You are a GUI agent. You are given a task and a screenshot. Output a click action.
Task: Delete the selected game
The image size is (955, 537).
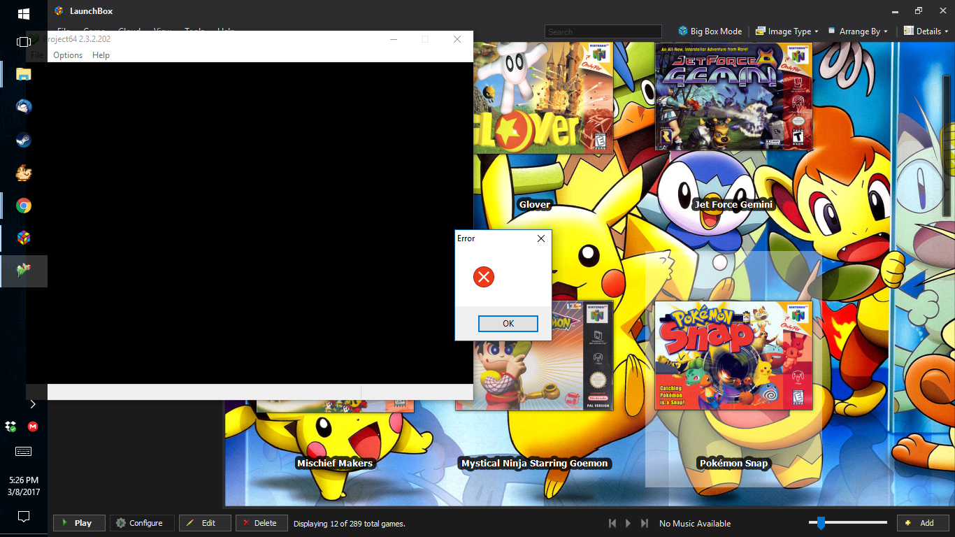click(261, 523)
